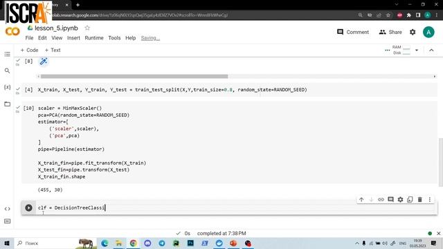This screenshot has width=443, height=249.
Task: Move cell up arrow in cell toolbar
Action: 361,200
